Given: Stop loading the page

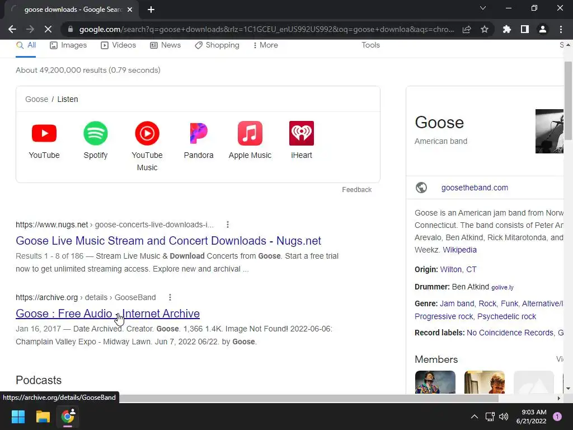Looking at the screenshot, I should coord(48,29).
